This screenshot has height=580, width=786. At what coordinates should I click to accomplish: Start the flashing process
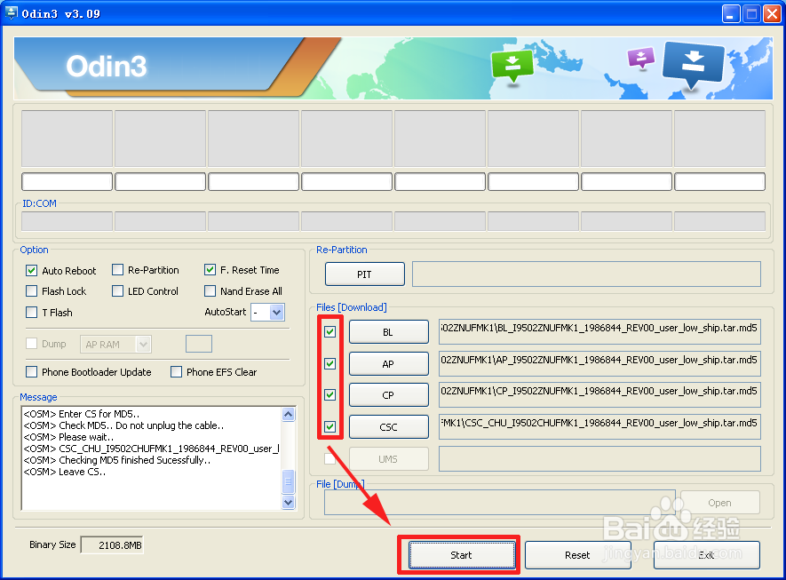pyautogui.click(x=462, y=555)
